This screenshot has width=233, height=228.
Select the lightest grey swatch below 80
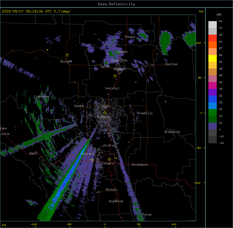point(212,25)
